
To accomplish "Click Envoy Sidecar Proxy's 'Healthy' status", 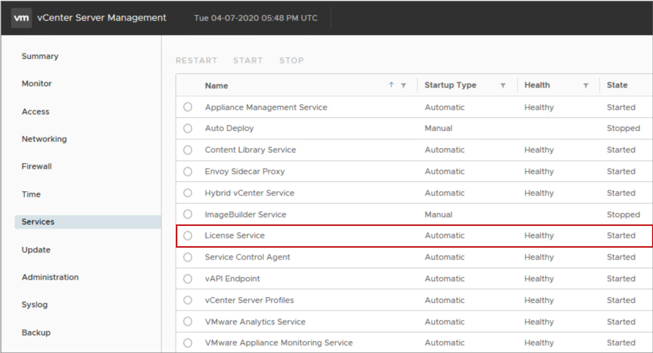I will tap(539, 171).
